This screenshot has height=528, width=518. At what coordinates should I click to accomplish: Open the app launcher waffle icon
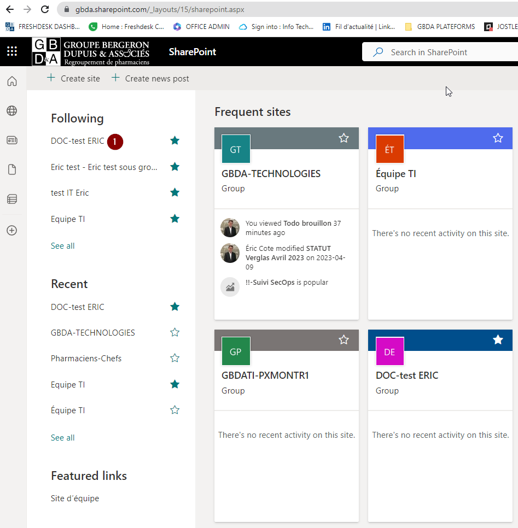pos(12,51)
